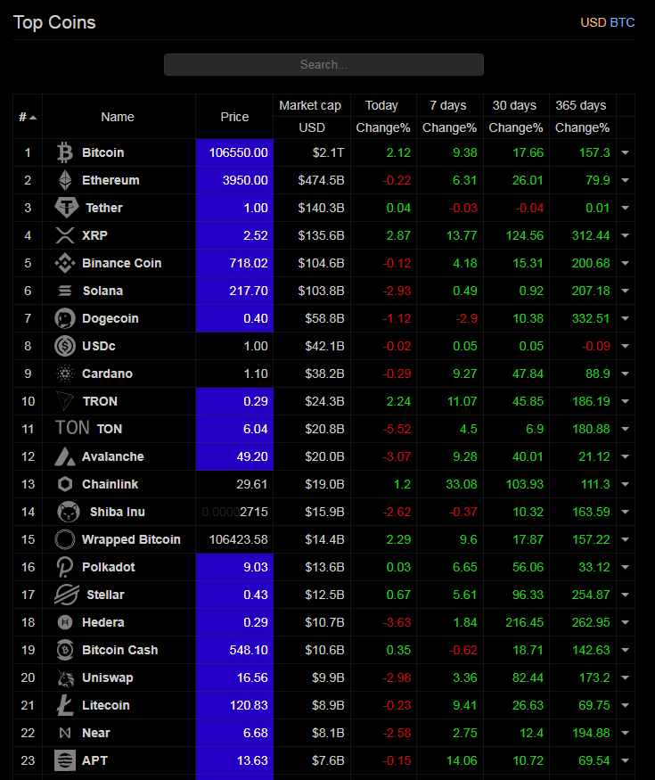Click Dogecoin 365 days change 332.51
Image resolution: width=655 pixels, height=780 pixels.
point(590,318)
